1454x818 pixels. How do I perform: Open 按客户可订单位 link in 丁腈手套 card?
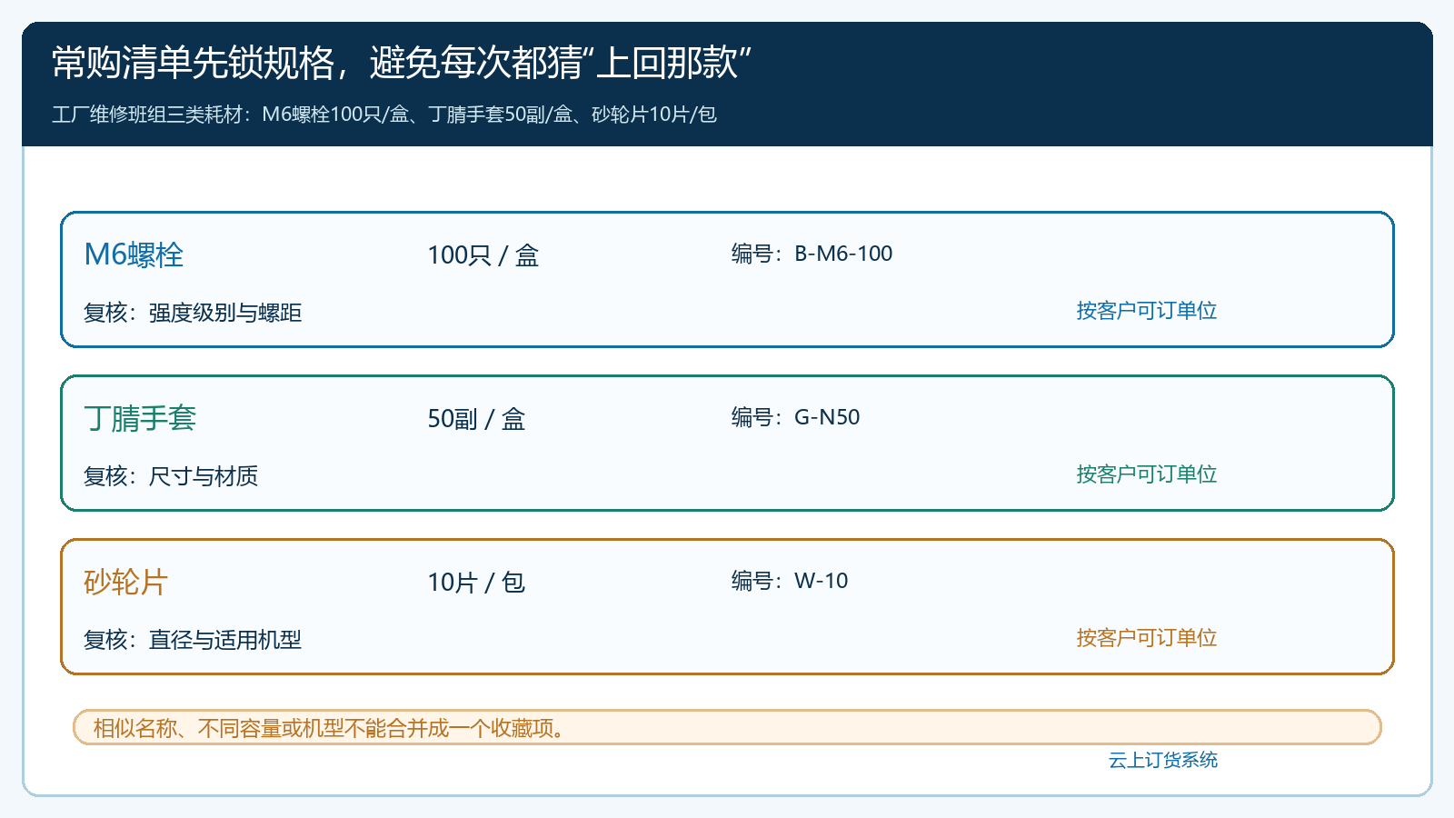pyautogui.click(x=1147, y=474)
